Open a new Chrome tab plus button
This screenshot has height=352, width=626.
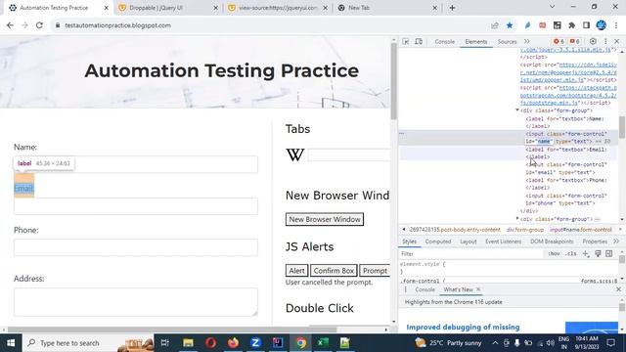(452, 8)
